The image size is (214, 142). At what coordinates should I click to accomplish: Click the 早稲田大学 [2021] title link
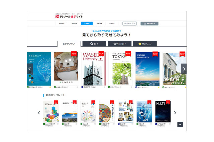click(89, 87)
